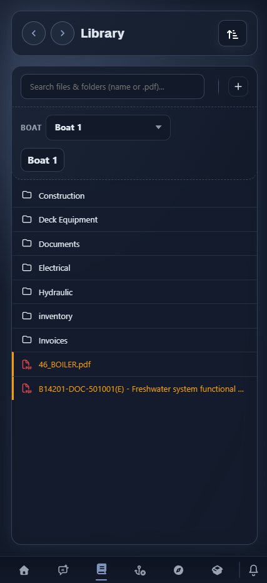The height and width of the screenshot is (583, 267).
Task: Click the home icon in bottom navigation
Action: point(24,570)
